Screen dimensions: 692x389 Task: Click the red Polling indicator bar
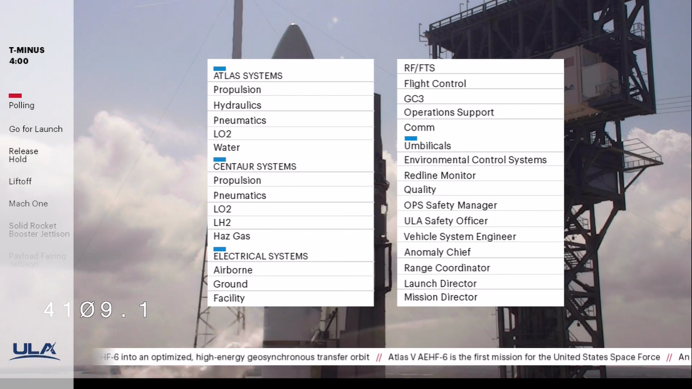[15, 96]
